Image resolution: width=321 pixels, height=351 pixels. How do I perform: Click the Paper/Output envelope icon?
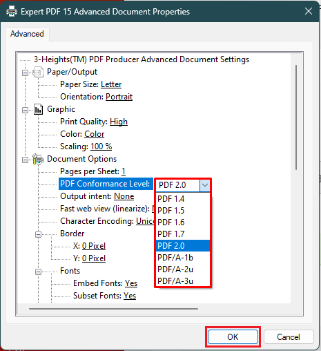coord(38,72)
